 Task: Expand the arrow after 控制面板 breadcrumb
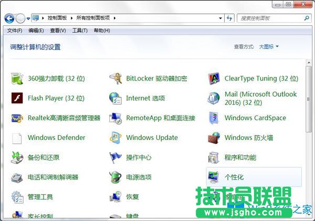point(71,18)
